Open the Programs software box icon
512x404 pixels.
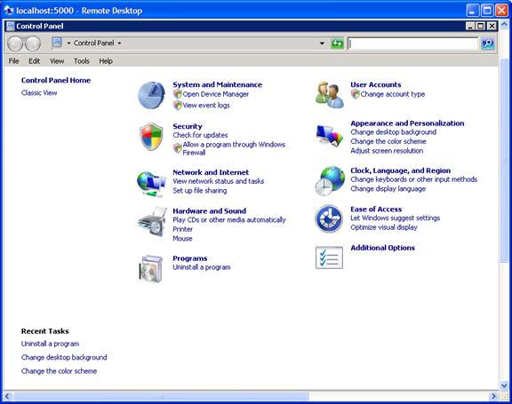pyautogui.click(x=151, y=269)
